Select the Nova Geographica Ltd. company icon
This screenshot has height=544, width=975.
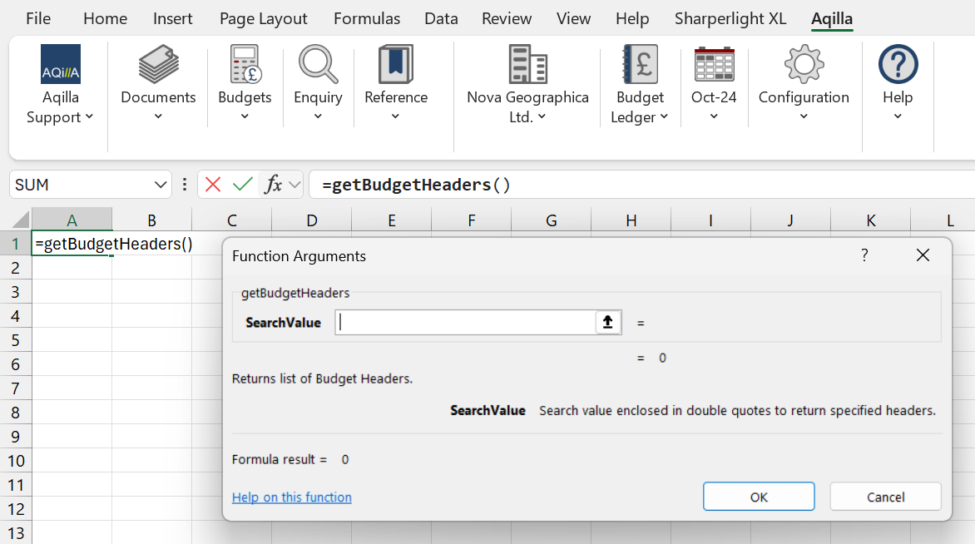coord(527,65)
